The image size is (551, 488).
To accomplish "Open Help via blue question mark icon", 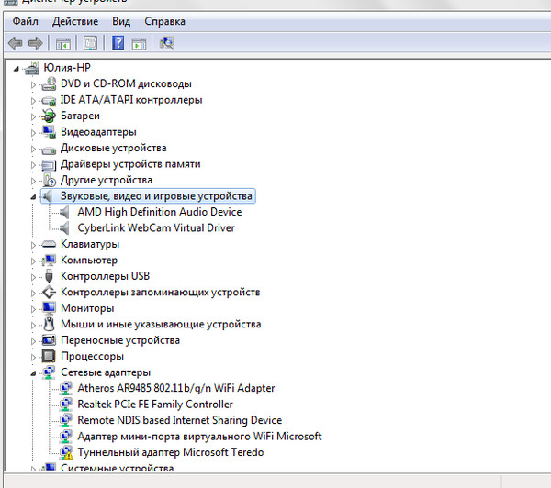I will click(118, 43).
